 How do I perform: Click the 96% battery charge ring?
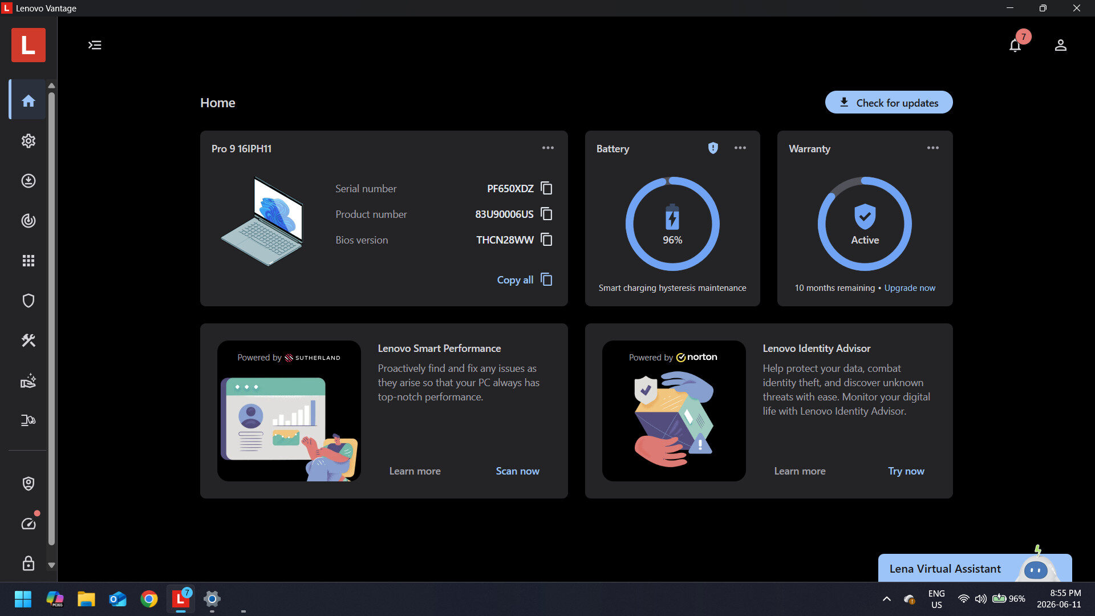tap(672, 224)
